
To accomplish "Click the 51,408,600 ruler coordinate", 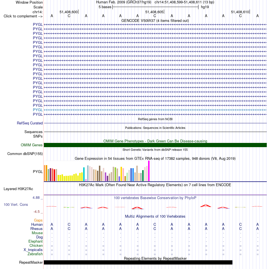I will click(x=69, y=12).
